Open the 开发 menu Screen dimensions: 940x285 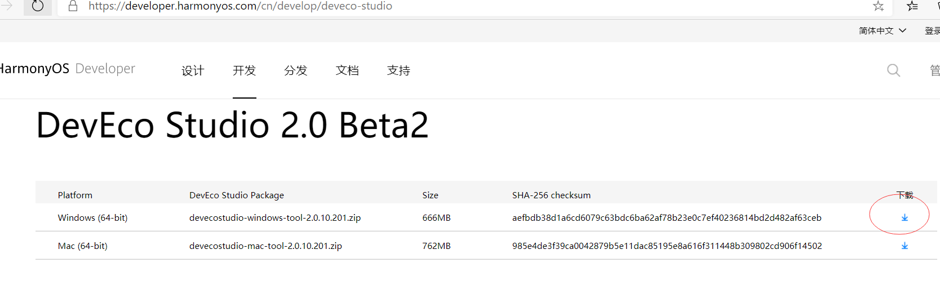point(244,70)
